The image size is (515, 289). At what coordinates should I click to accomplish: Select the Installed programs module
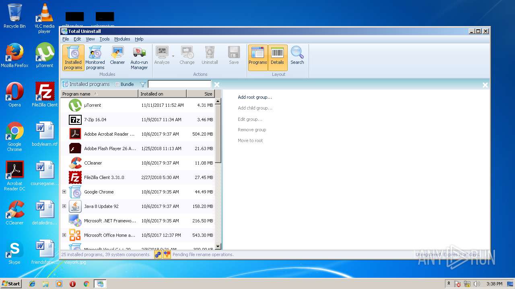click(x=73, y=58)
